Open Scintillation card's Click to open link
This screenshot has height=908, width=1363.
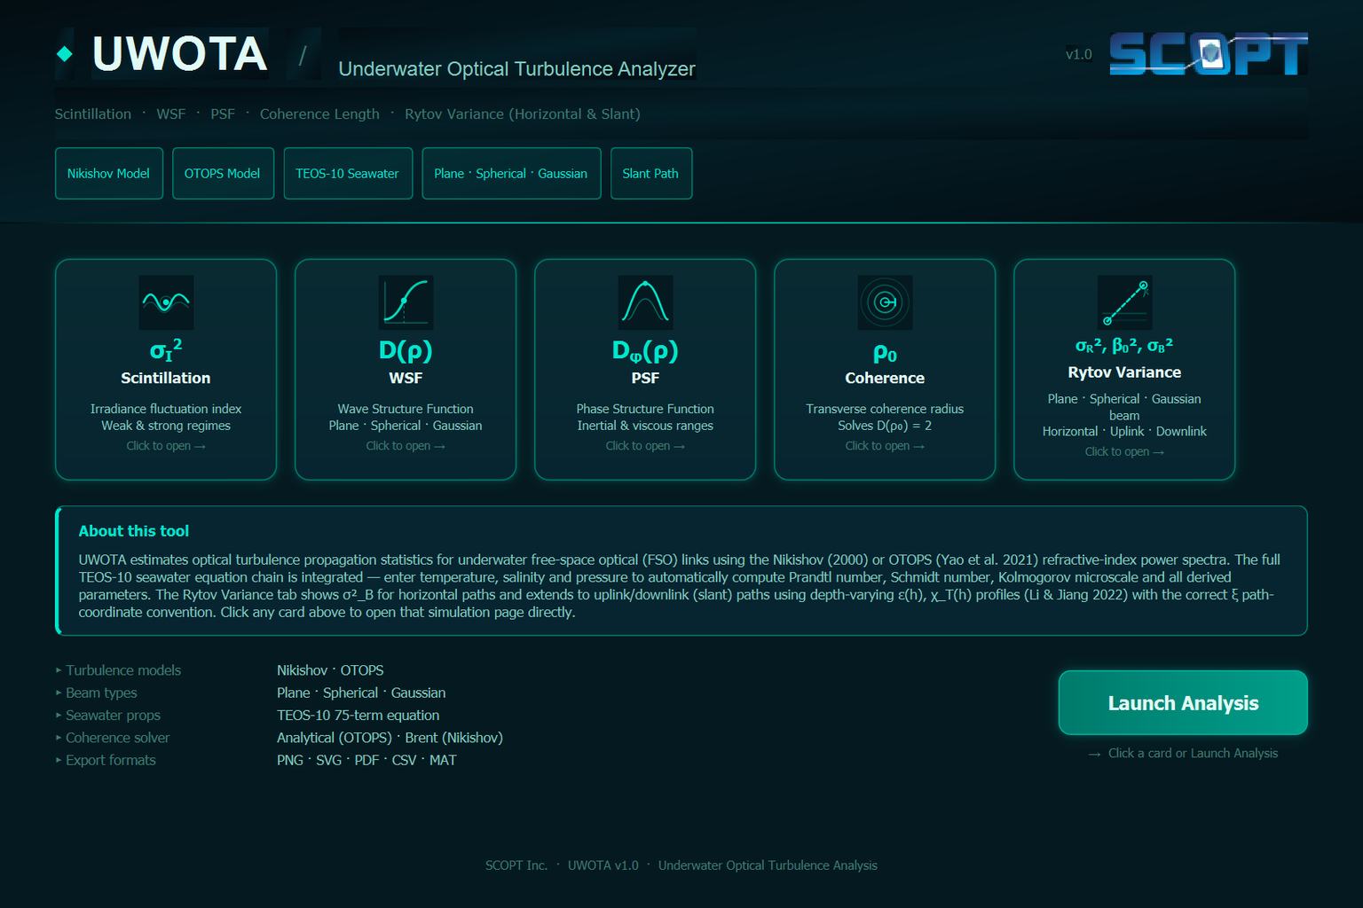pyautogui.click(x=166, y=446)
